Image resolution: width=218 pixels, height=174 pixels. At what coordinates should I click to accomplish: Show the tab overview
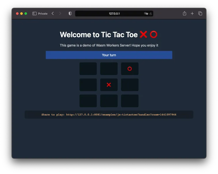[x=200, y=14]
